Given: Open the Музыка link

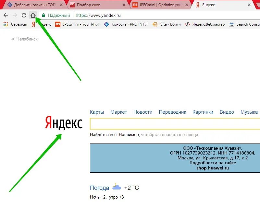Looking at the screenshot, I should tap(249, 112).
